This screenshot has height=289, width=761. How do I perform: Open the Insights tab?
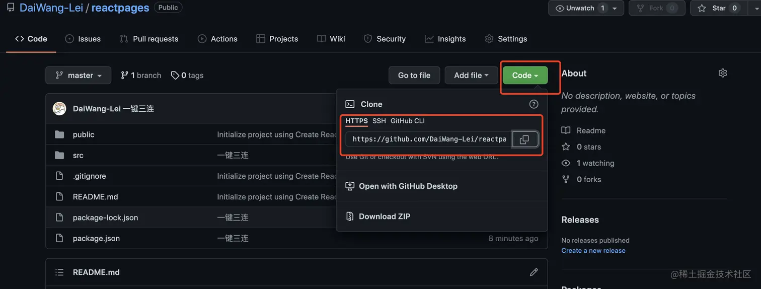tap(445, 39)
